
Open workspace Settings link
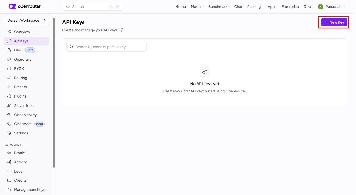point(27,133)
